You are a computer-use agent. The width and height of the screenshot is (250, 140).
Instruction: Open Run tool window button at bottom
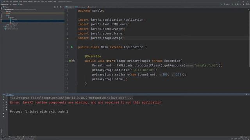(5, 137)
